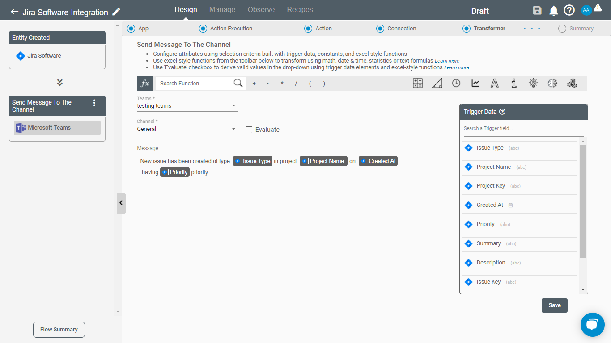Viewport: 611px width, 343px height.
Task: Select the Action Execution step radio
Action: [x=203, y=29]
